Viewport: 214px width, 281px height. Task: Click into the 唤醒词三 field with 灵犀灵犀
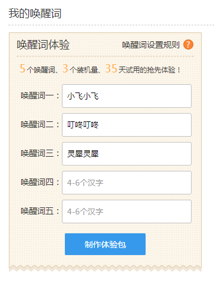click(127, 154)
